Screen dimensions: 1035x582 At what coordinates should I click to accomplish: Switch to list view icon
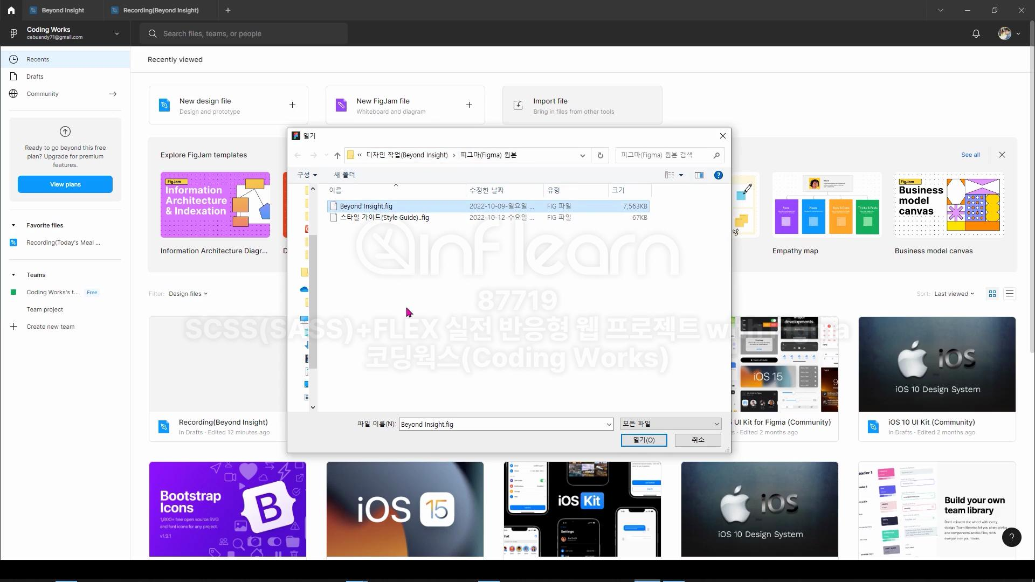1010,294
